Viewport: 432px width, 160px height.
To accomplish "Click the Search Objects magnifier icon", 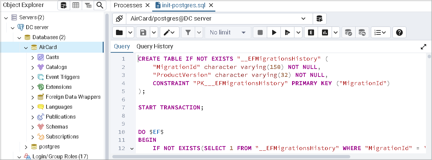I will click(x=99, y=5).
